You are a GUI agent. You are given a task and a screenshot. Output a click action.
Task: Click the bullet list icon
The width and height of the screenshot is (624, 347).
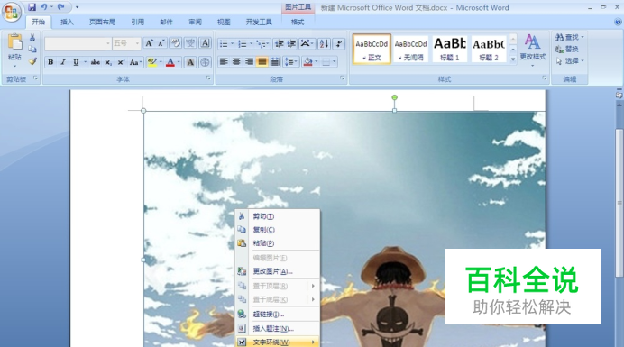[x=224, y=43]
